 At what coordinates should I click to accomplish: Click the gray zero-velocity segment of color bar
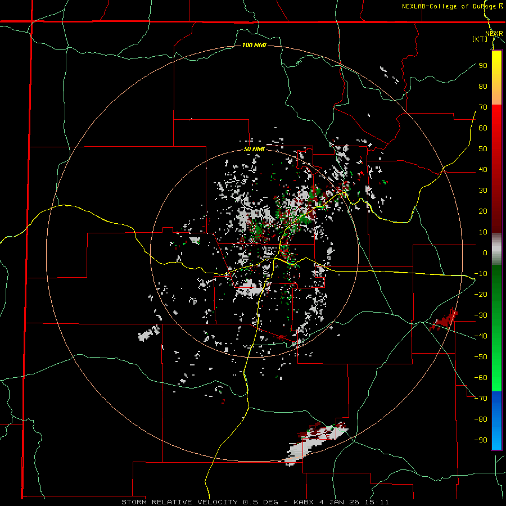coord(496,249)
